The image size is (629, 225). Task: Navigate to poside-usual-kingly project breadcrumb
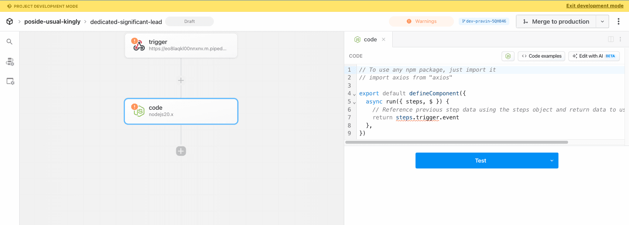tap(52, 21)
